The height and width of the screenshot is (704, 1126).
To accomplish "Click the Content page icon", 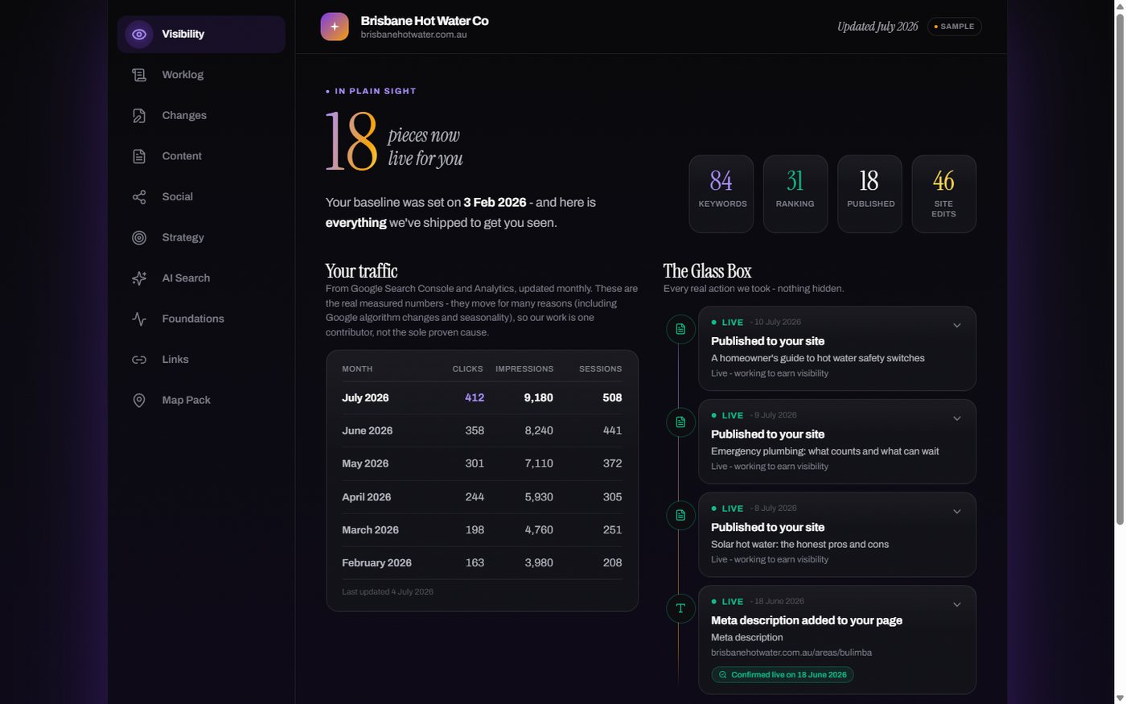I will pos(139,156).
